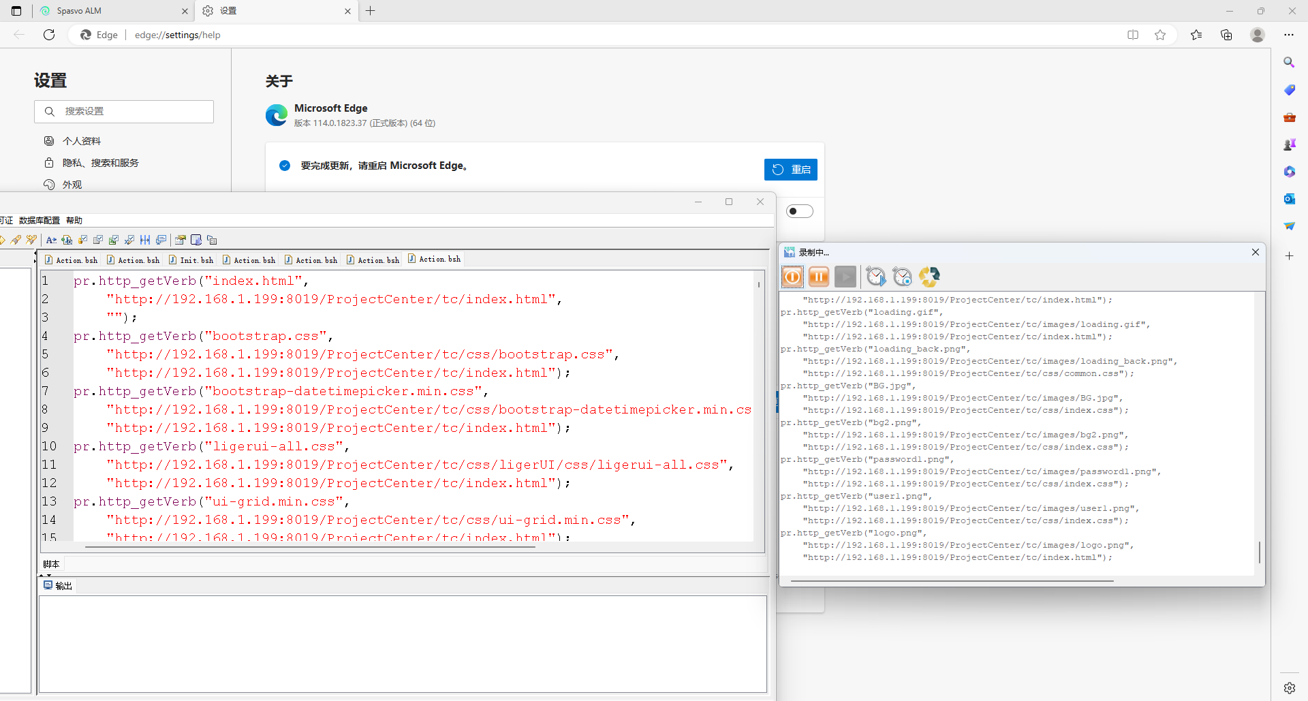
Task: Click the stopwatch icon with blue stop badge
Action: pyautogui.click(x=902, y=277)
